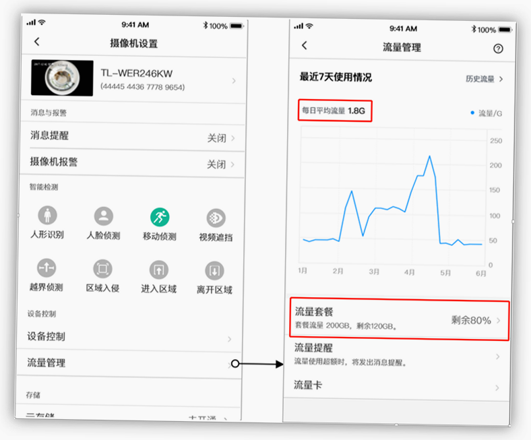Open 流量卡 row
Image resolution: width=531 pixels, height=440 pixels.
[396, 386]
